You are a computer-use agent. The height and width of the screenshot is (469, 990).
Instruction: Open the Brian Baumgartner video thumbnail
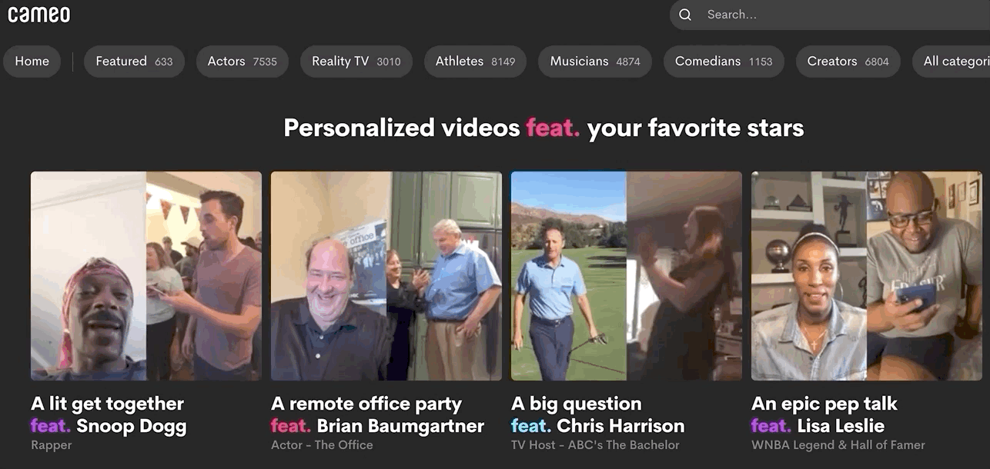coord(386,276)
